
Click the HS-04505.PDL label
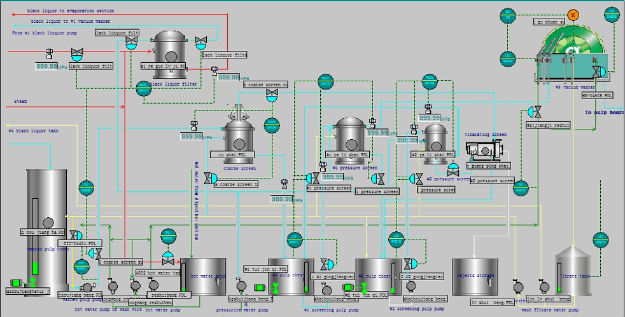point(598,96)
